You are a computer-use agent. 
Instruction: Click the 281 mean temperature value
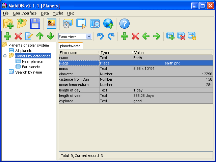173,85
